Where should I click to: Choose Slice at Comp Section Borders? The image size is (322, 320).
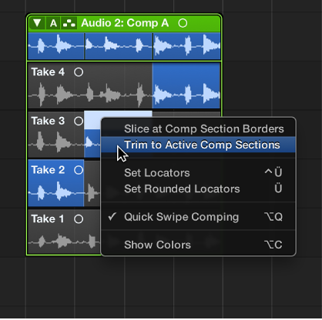(199, 128)
